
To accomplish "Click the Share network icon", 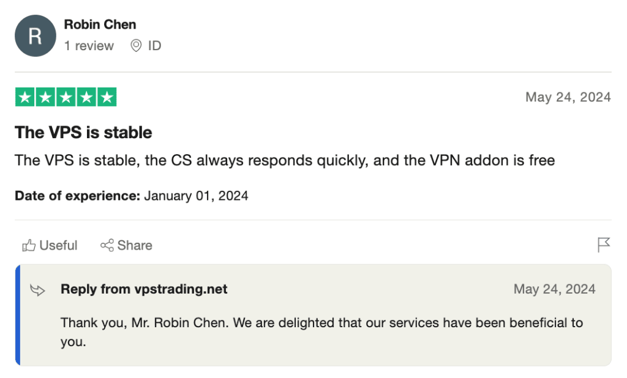I will click(x=107, y=245).
